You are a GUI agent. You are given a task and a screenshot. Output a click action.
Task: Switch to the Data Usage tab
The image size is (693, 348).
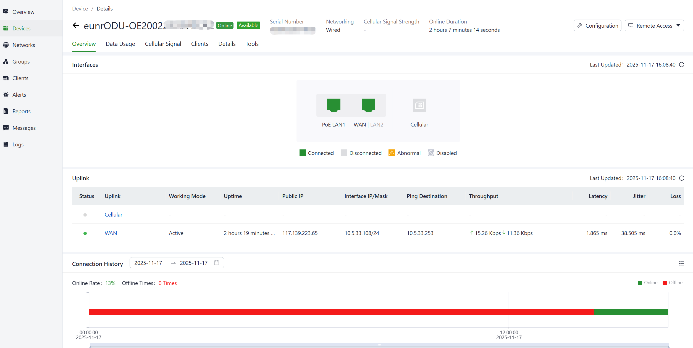pyautogui.click(x=120, y=44)
